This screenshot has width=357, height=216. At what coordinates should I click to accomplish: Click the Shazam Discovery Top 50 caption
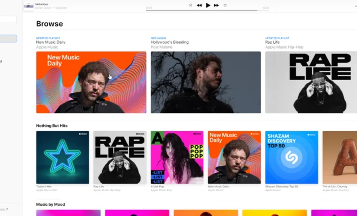pos(282,186)
